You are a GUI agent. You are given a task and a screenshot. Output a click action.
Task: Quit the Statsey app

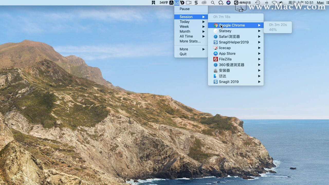tap(183, 54)
